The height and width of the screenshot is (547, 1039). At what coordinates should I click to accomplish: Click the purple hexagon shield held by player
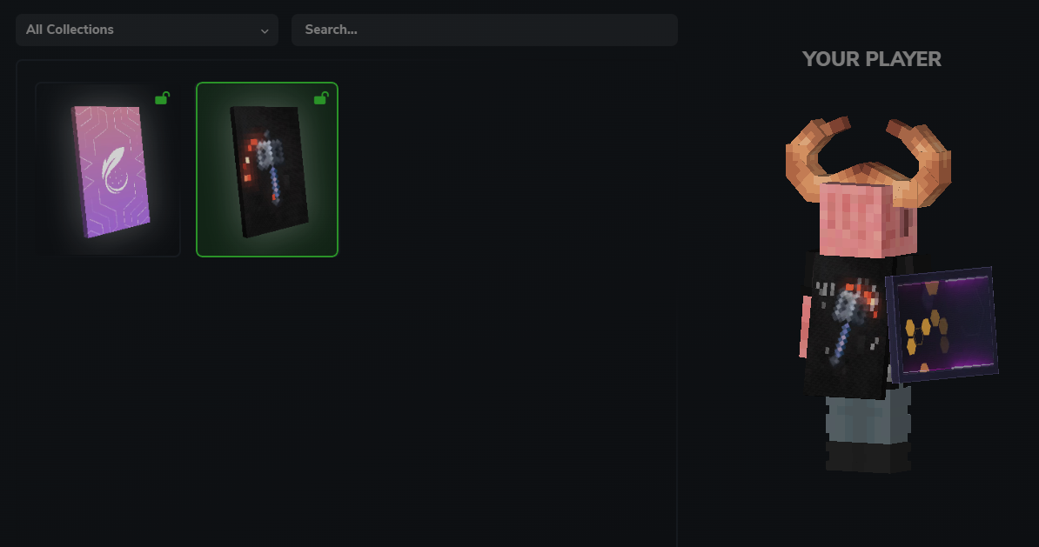pyautogui.click(x=942, y=324)
